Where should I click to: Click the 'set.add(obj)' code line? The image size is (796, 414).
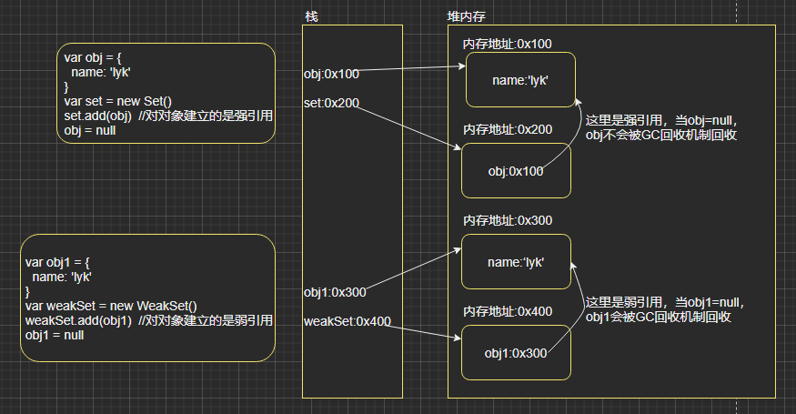pos(168,116)
